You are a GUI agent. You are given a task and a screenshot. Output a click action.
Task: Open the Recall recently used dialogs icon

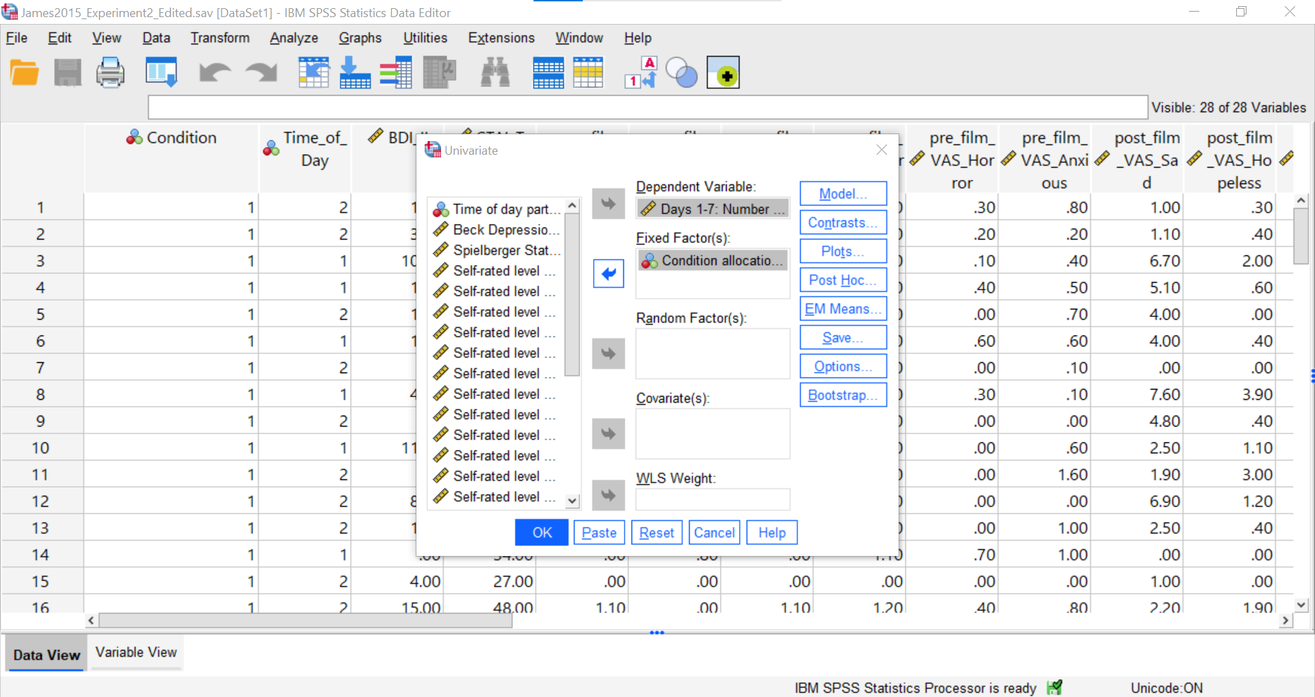162,73
